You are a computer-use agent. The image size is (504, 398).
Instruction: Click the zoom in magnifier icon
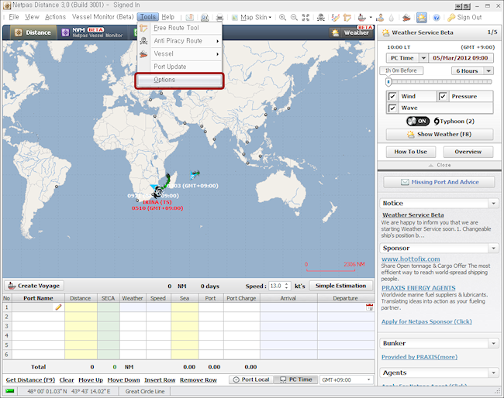pos(282,17)
